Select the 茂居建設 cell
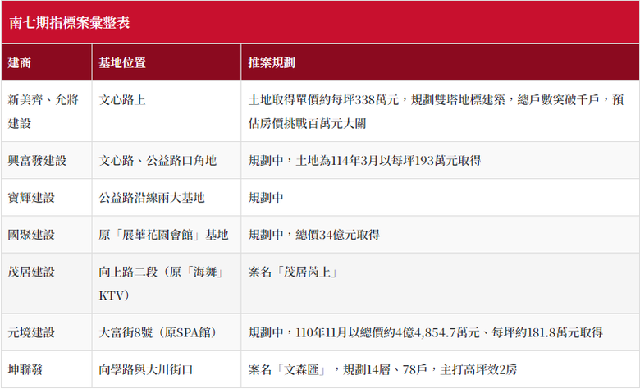 tap(47, 283)
